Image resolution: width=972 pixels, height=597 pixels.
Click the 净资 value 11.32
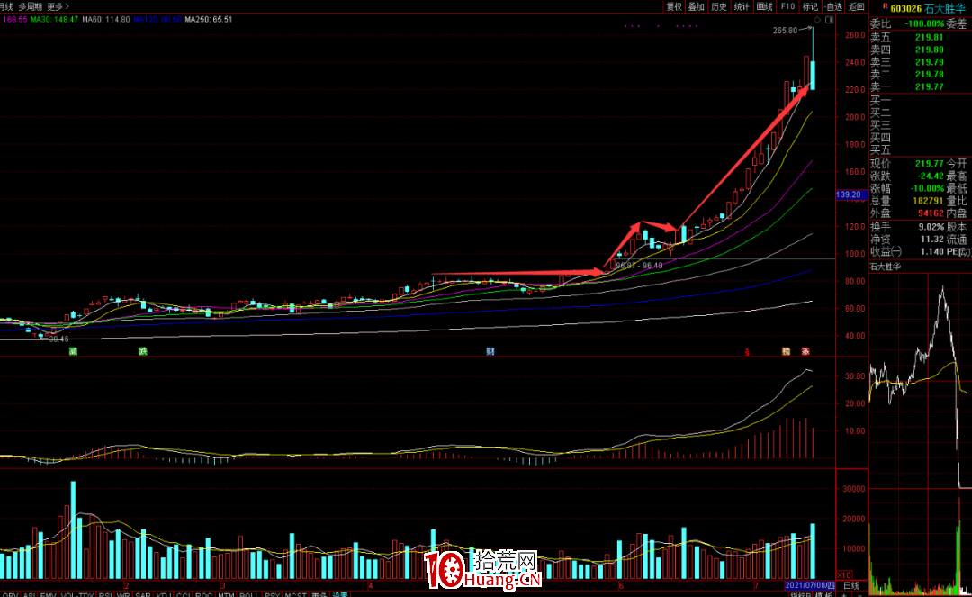point(931,240)
